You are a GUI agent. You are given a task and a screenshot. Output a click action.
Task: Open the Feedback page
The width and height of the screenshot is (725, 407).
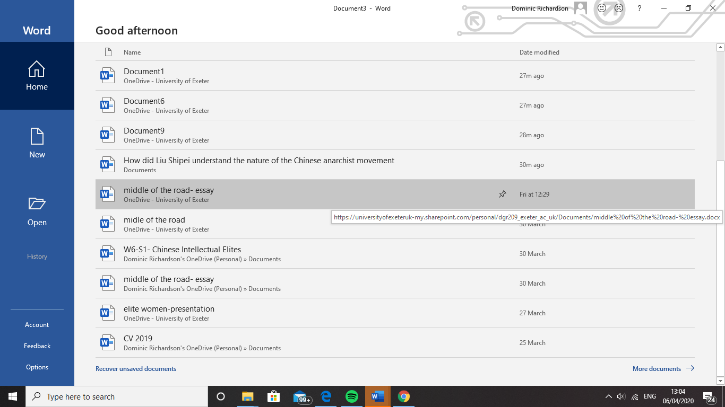pos(37,346)
